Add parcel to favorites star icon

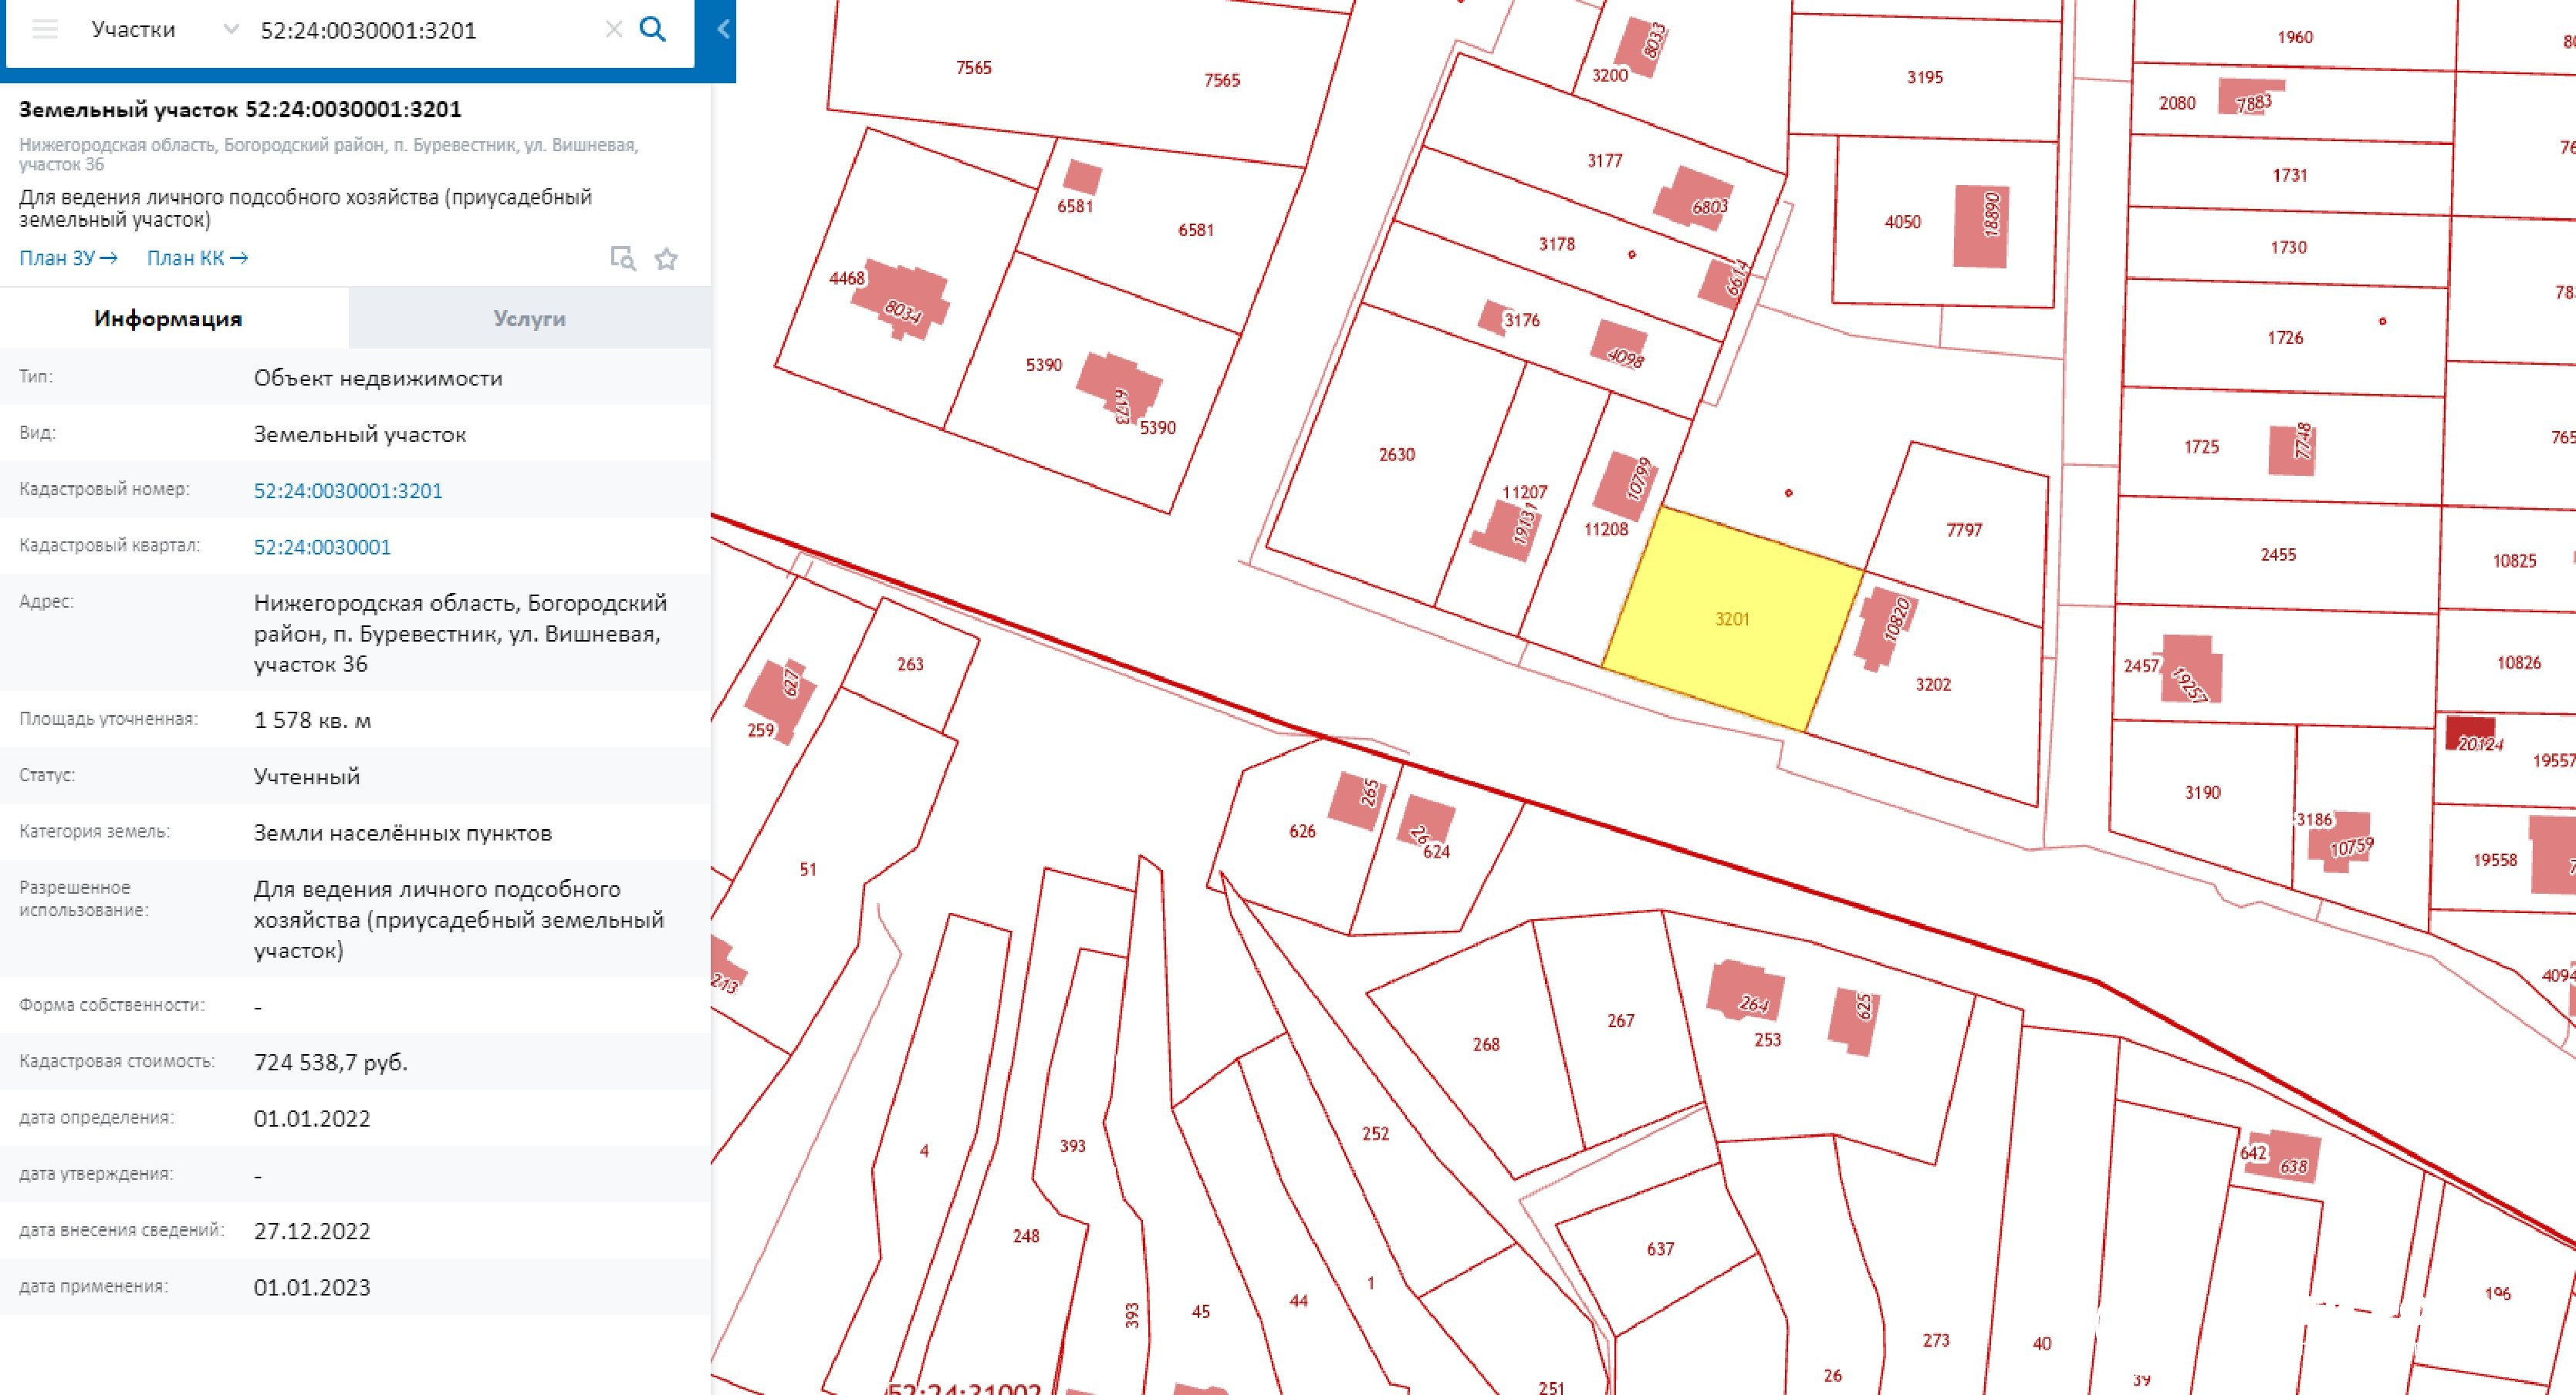tap(666, 260)
